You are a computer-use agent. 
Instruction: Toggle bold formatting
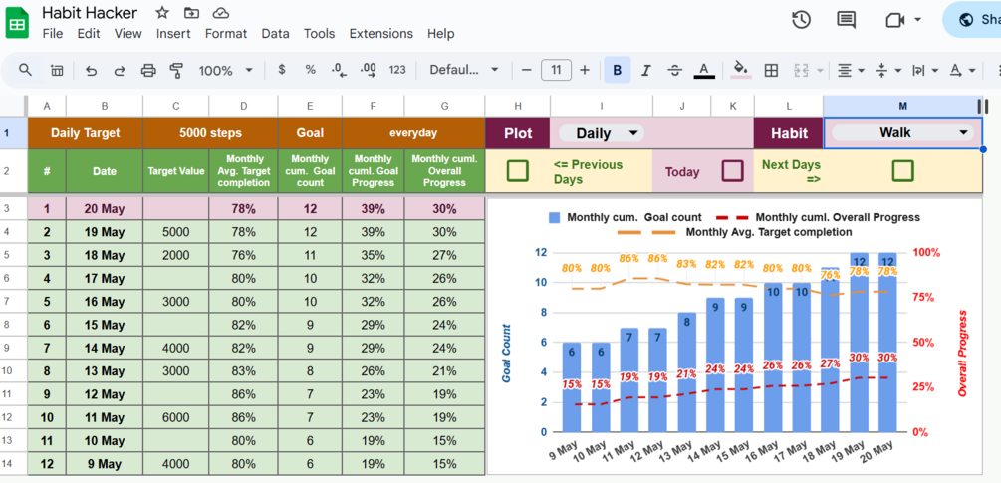[x=618, y=70]
